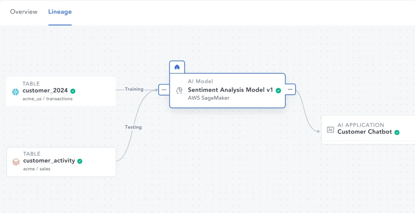This screenshot has width=415, height=213.
Task: Click the Training edge label
Action: (134, 89)
